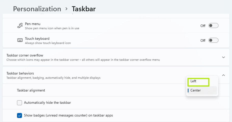Click the Taskbar breadcrumb title

tap(83, 9)
